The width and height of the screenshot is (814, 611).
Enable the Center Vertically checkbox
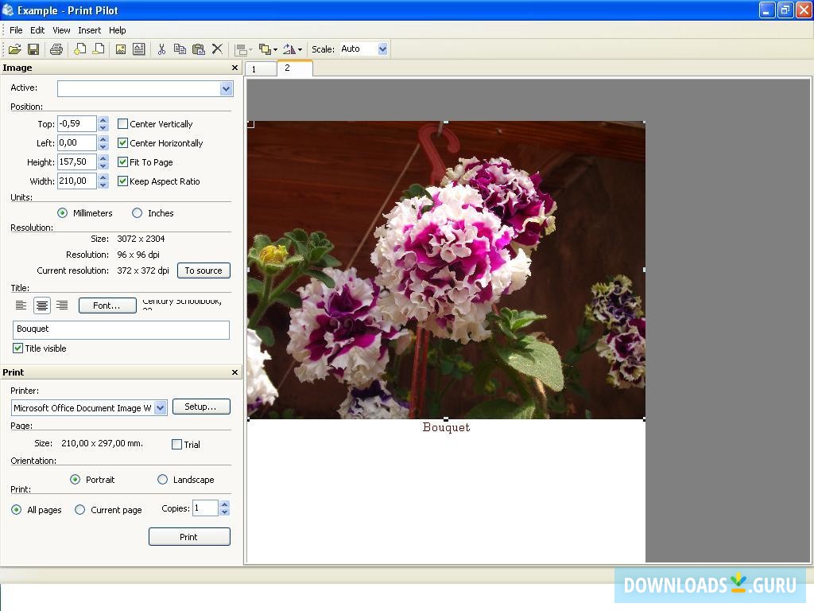click(122, 124)
